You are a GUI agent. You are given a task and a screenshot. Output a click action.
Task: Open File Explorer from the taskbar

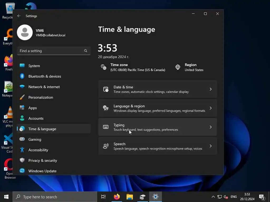coord(130,197)
